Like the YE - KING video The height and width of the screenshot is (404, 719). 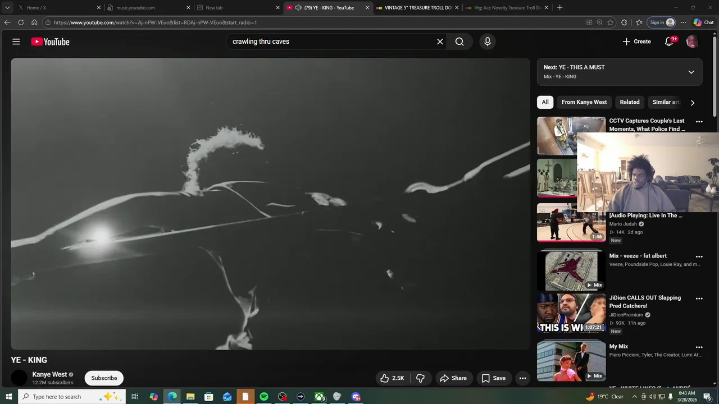click(x=392, y=378)
